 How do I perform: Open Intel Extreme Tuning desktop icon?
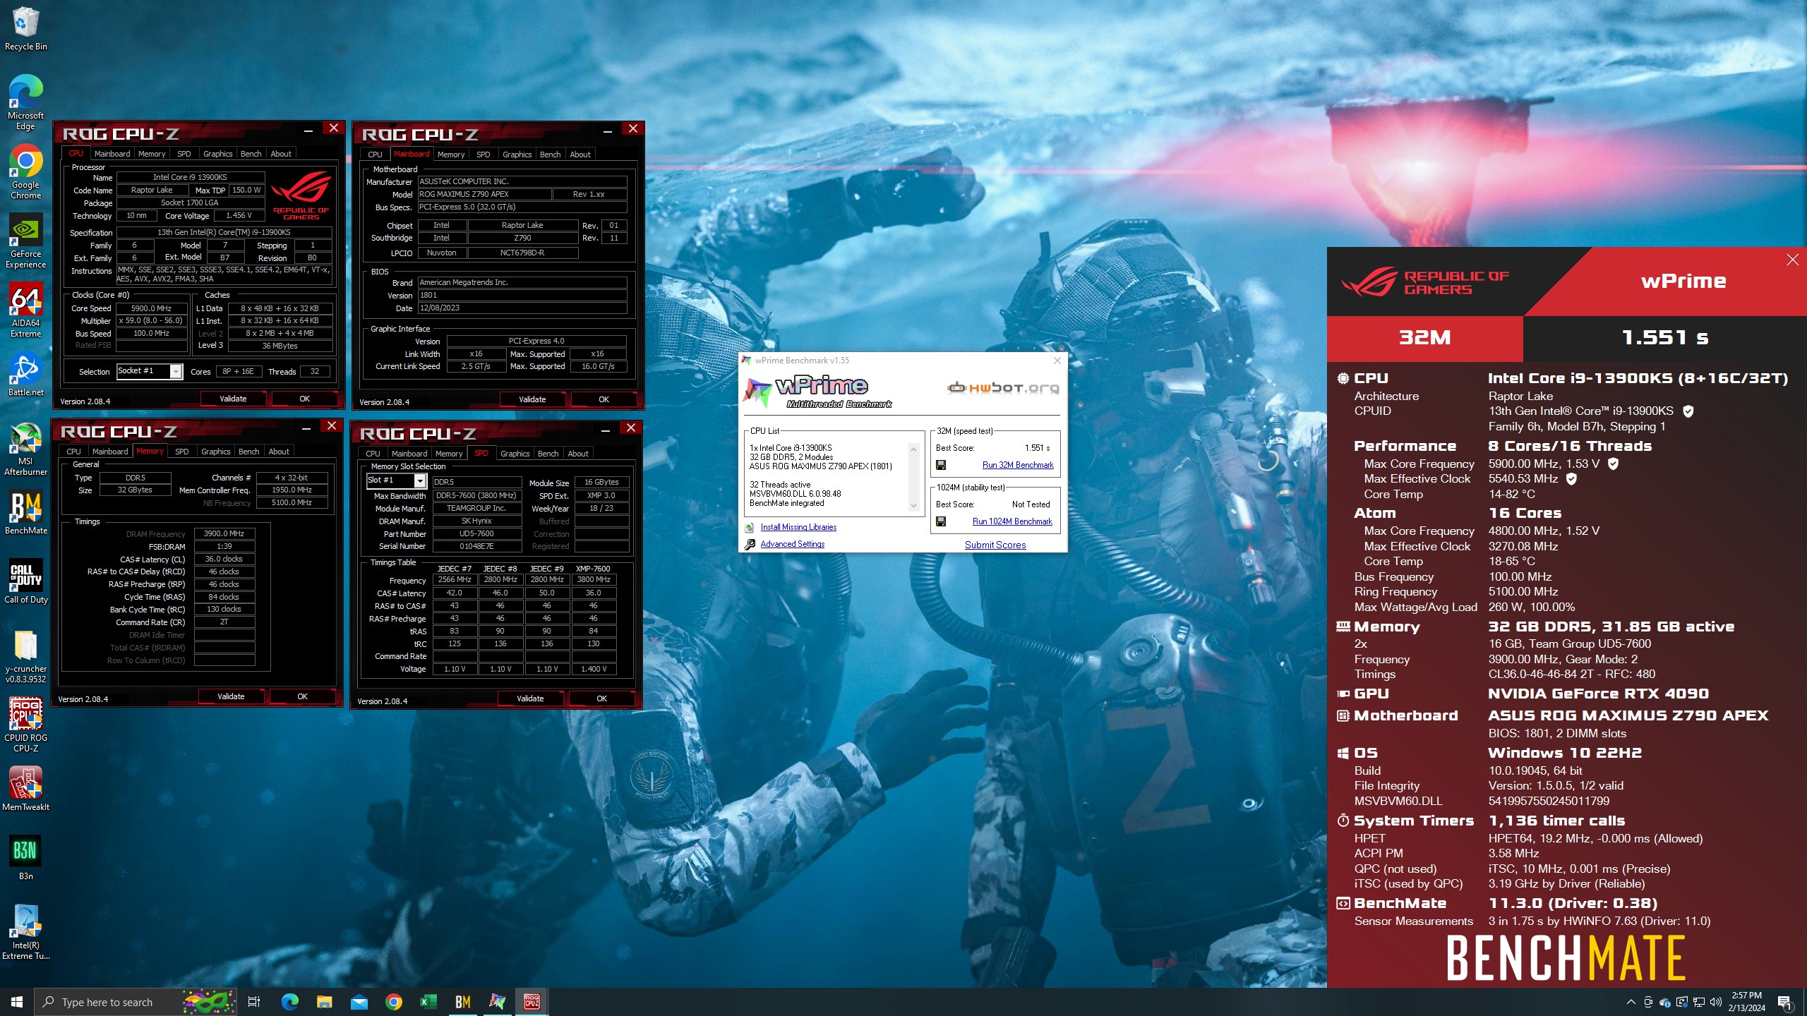click(x=25, y=933)
